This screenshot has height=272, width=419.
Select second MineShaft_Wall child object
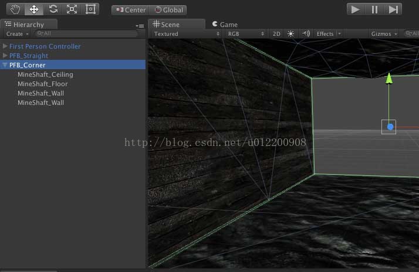click(x=40, y=103)
